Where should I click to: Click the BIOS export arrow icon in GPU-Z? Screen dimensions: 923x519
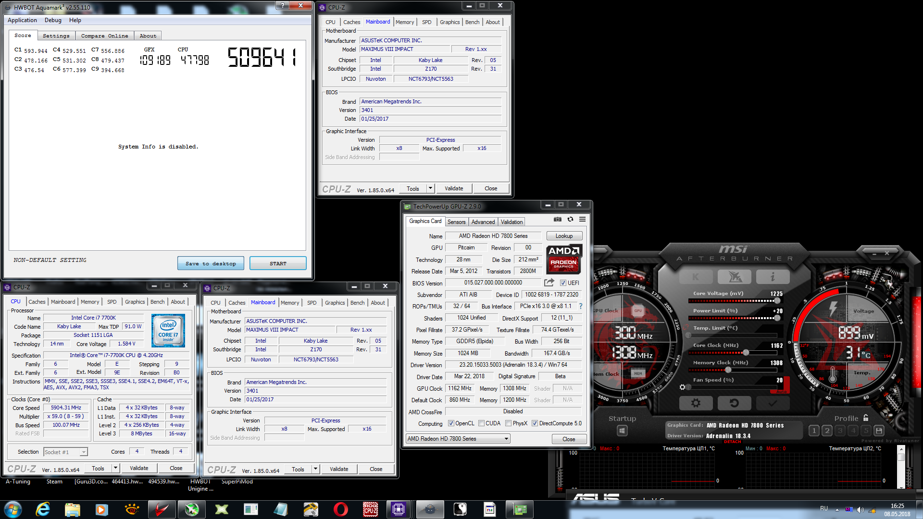click(x=549, y=283)
